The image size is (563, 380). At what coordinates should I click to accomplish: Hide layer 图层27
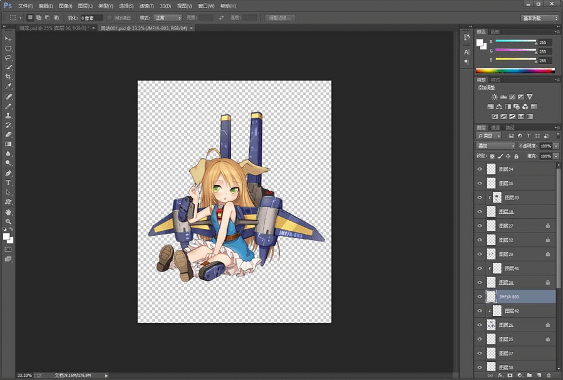[x=480, y=226]
